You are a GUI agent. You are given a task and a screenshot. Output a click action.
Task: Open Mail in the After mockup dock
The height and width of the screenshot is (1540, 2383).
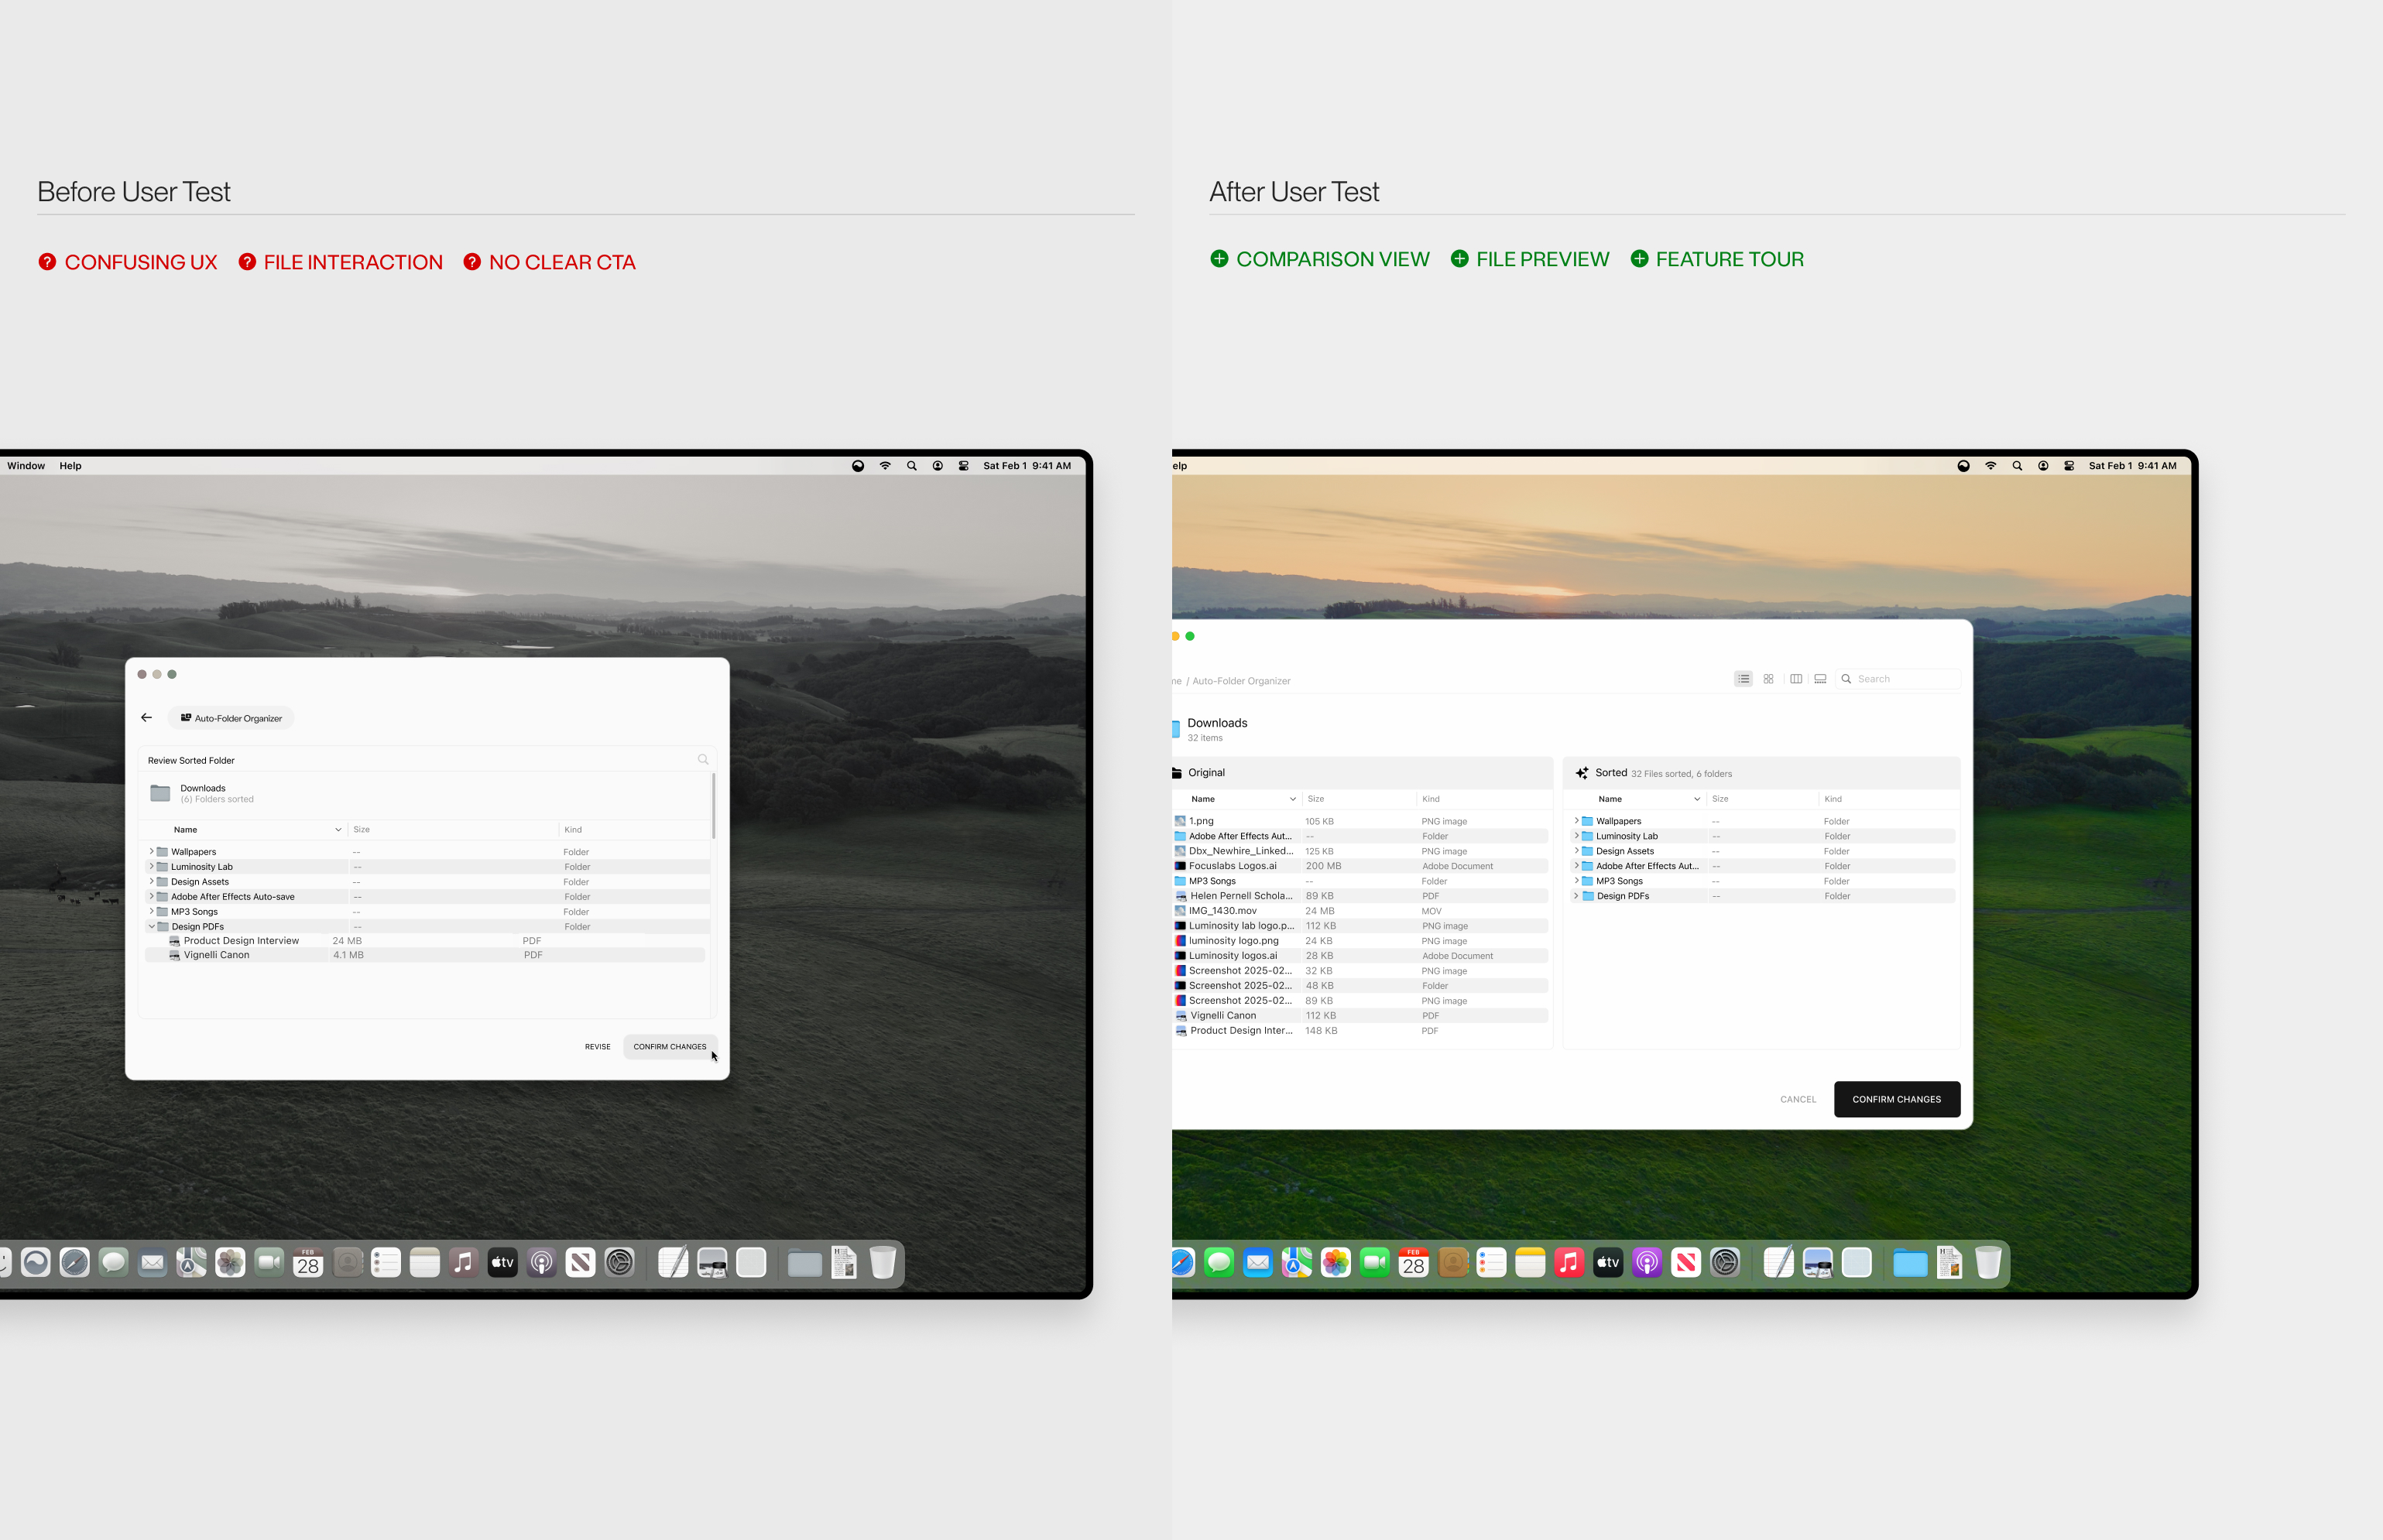point(1257,1263)
